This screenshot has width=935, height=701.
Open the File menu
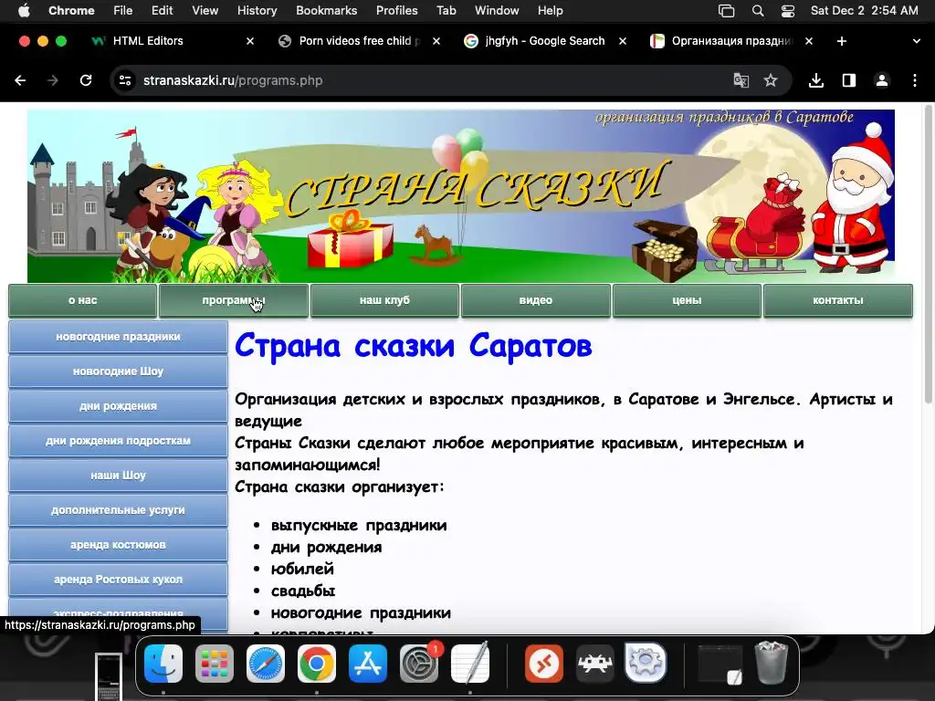[x=123, y=10]
